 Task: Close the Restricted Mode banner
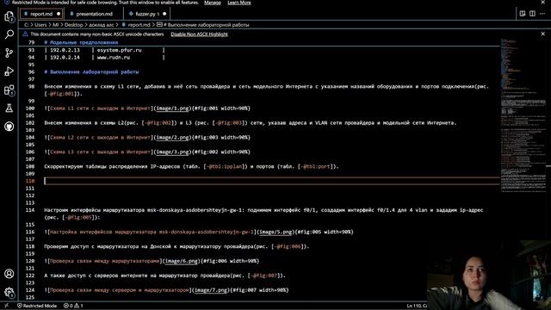(x=543, y=2)
